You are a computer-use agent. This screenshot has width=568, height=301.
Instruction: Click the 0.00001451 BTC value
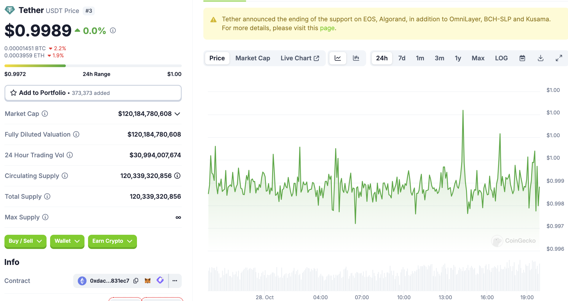[25, 48]
